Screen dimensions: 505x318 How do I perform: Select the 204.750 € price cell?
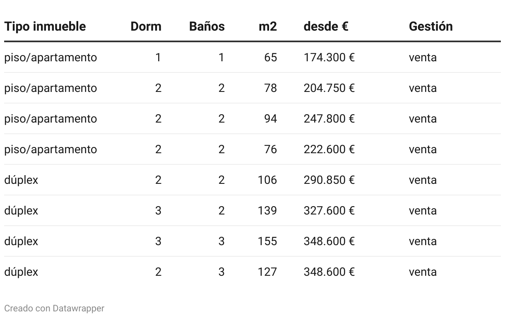(329, 88)
